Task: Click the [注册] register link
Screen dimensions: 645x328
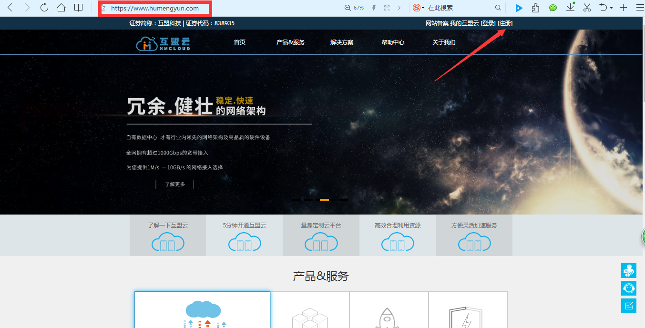Action: click(x=505, y=23)
